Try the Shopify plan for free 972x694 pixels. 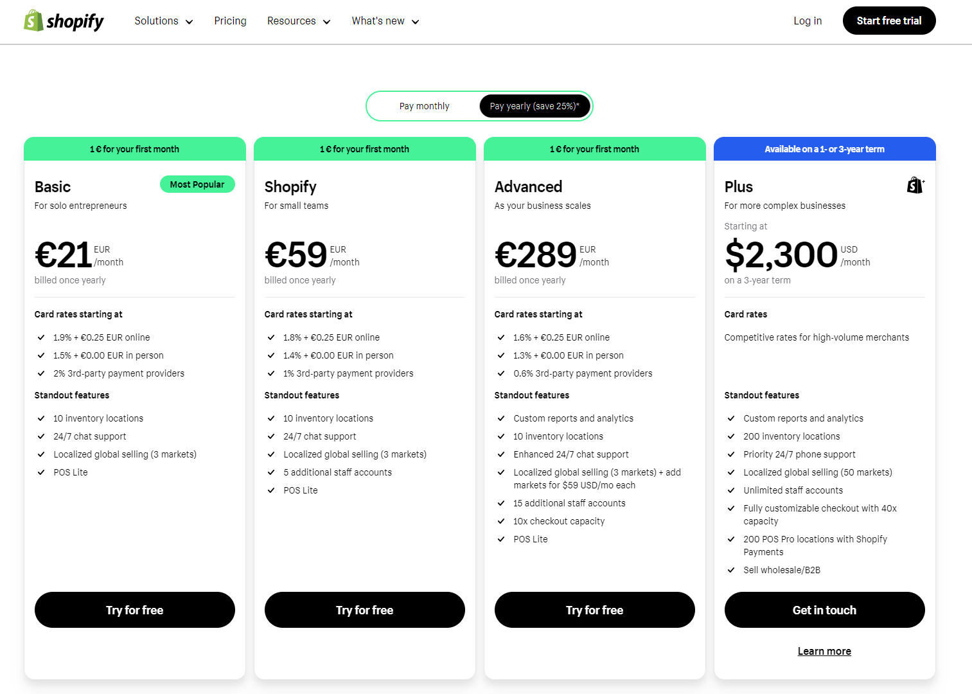pos(364,610)
